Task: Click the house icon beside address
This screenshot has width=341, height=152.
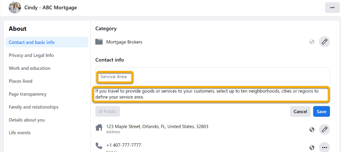Action: (99, 128)
